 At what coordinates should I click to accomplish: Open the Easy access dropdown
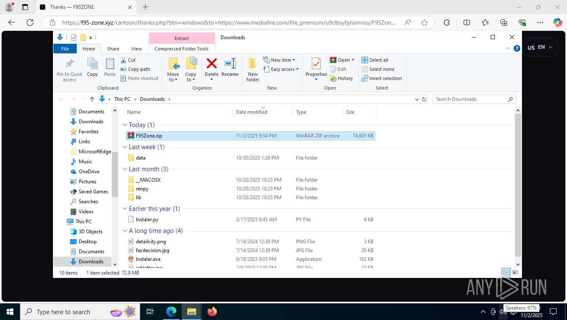click(x=281, y=69)
